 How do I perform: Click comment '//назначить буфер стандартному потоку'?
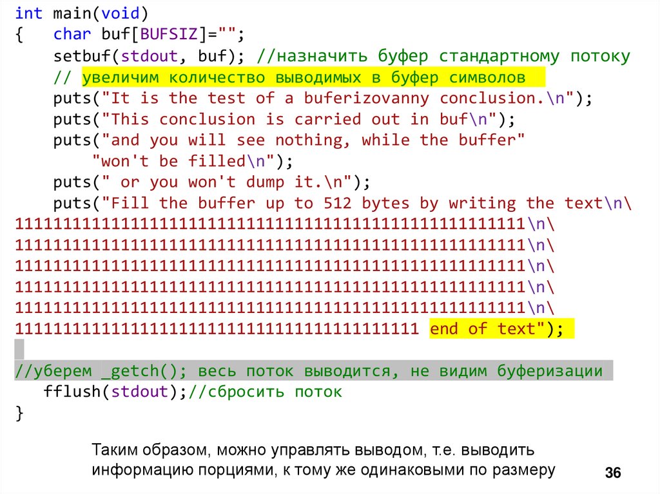click(x=443, y=56)
